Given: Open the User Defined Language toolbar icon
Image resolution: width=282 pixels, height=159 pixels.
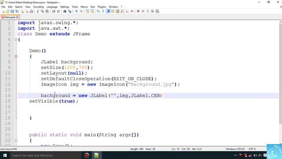Looking at the screenshot, I should click(x=113, y=11).
